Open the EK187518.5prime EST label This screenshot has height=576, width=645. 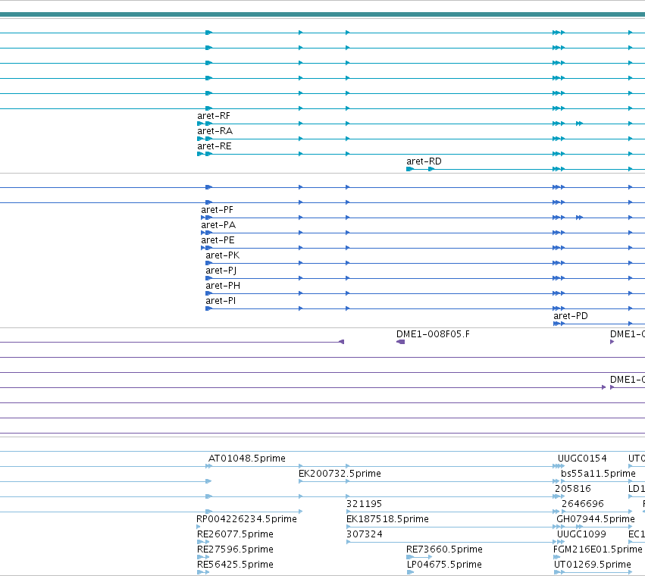click(x=387, y=519)
